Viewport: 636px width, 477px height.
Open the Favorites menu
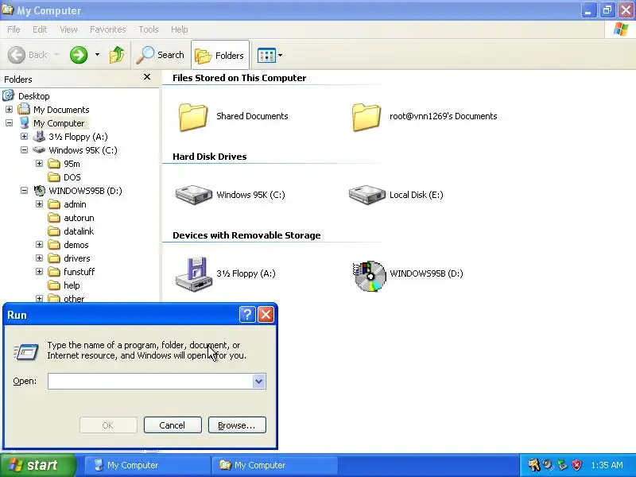click(108, 29)
